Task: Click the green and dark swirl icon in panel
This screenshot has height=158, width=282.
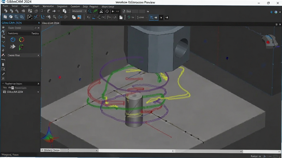Action: pos(22,47)
